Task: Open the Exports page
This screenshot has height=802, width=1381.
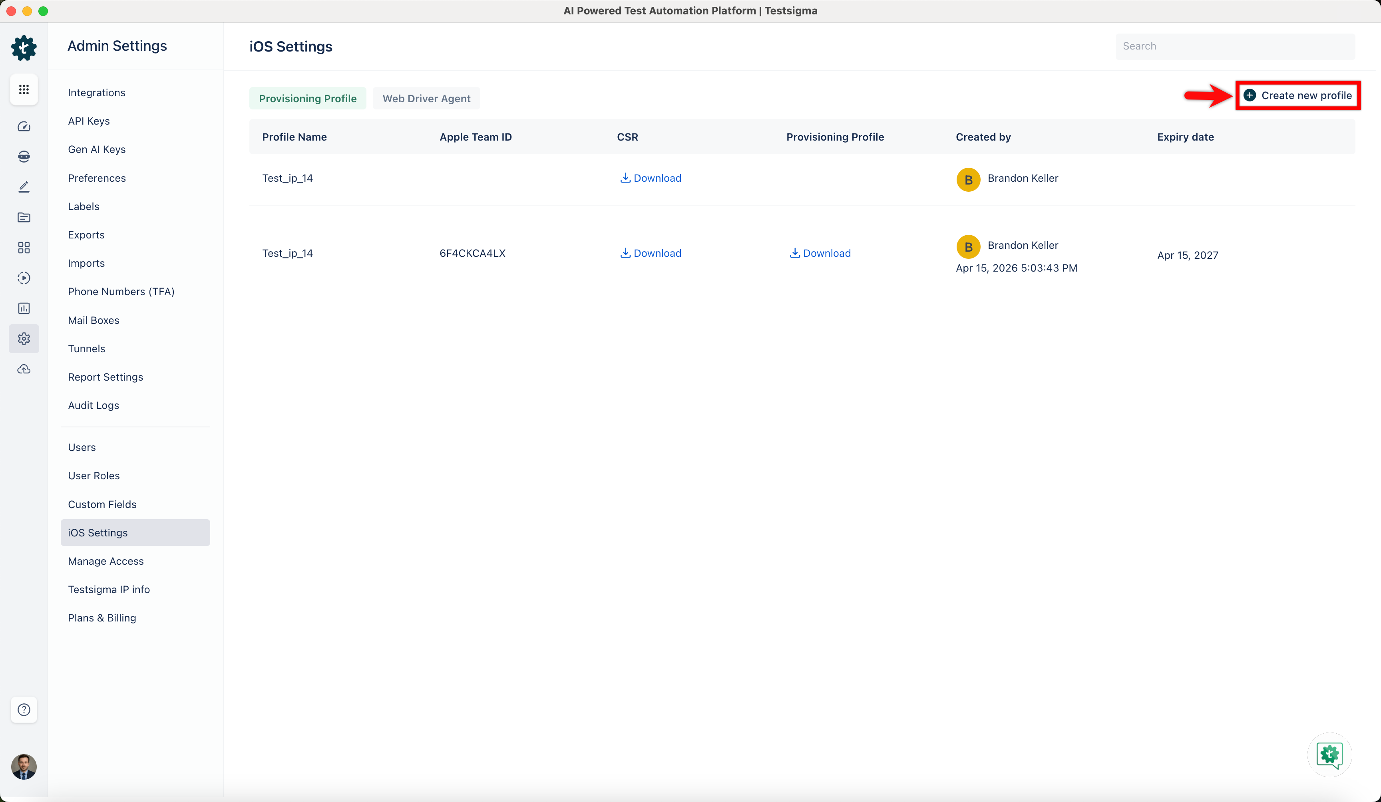Action: pyautogui.click(x=86, y=235)
